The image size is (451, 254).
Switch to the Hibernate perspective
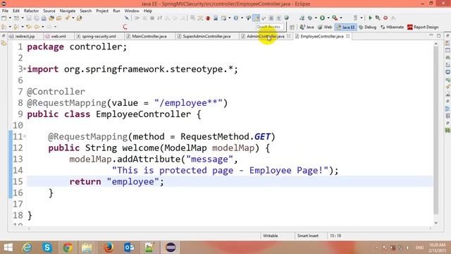coord(392,27)
